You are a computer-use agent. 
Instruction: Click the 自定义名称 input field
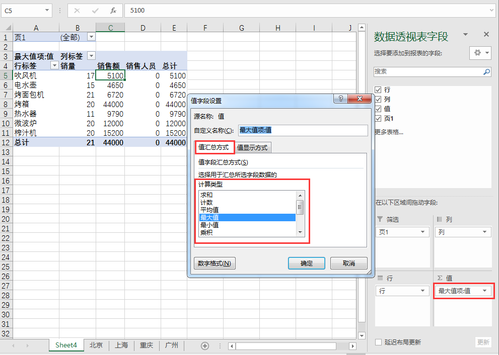tap(303, 130)
